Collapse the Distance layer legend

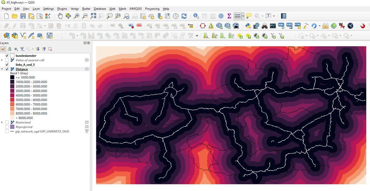point(2,69)
